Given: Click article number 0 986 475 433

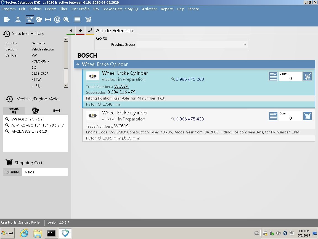Looking at the screenshot, I should (190, 119).
